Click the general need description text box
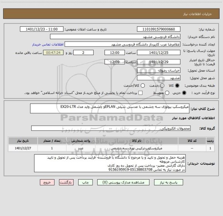223x216 pixels. click(110, 109)
